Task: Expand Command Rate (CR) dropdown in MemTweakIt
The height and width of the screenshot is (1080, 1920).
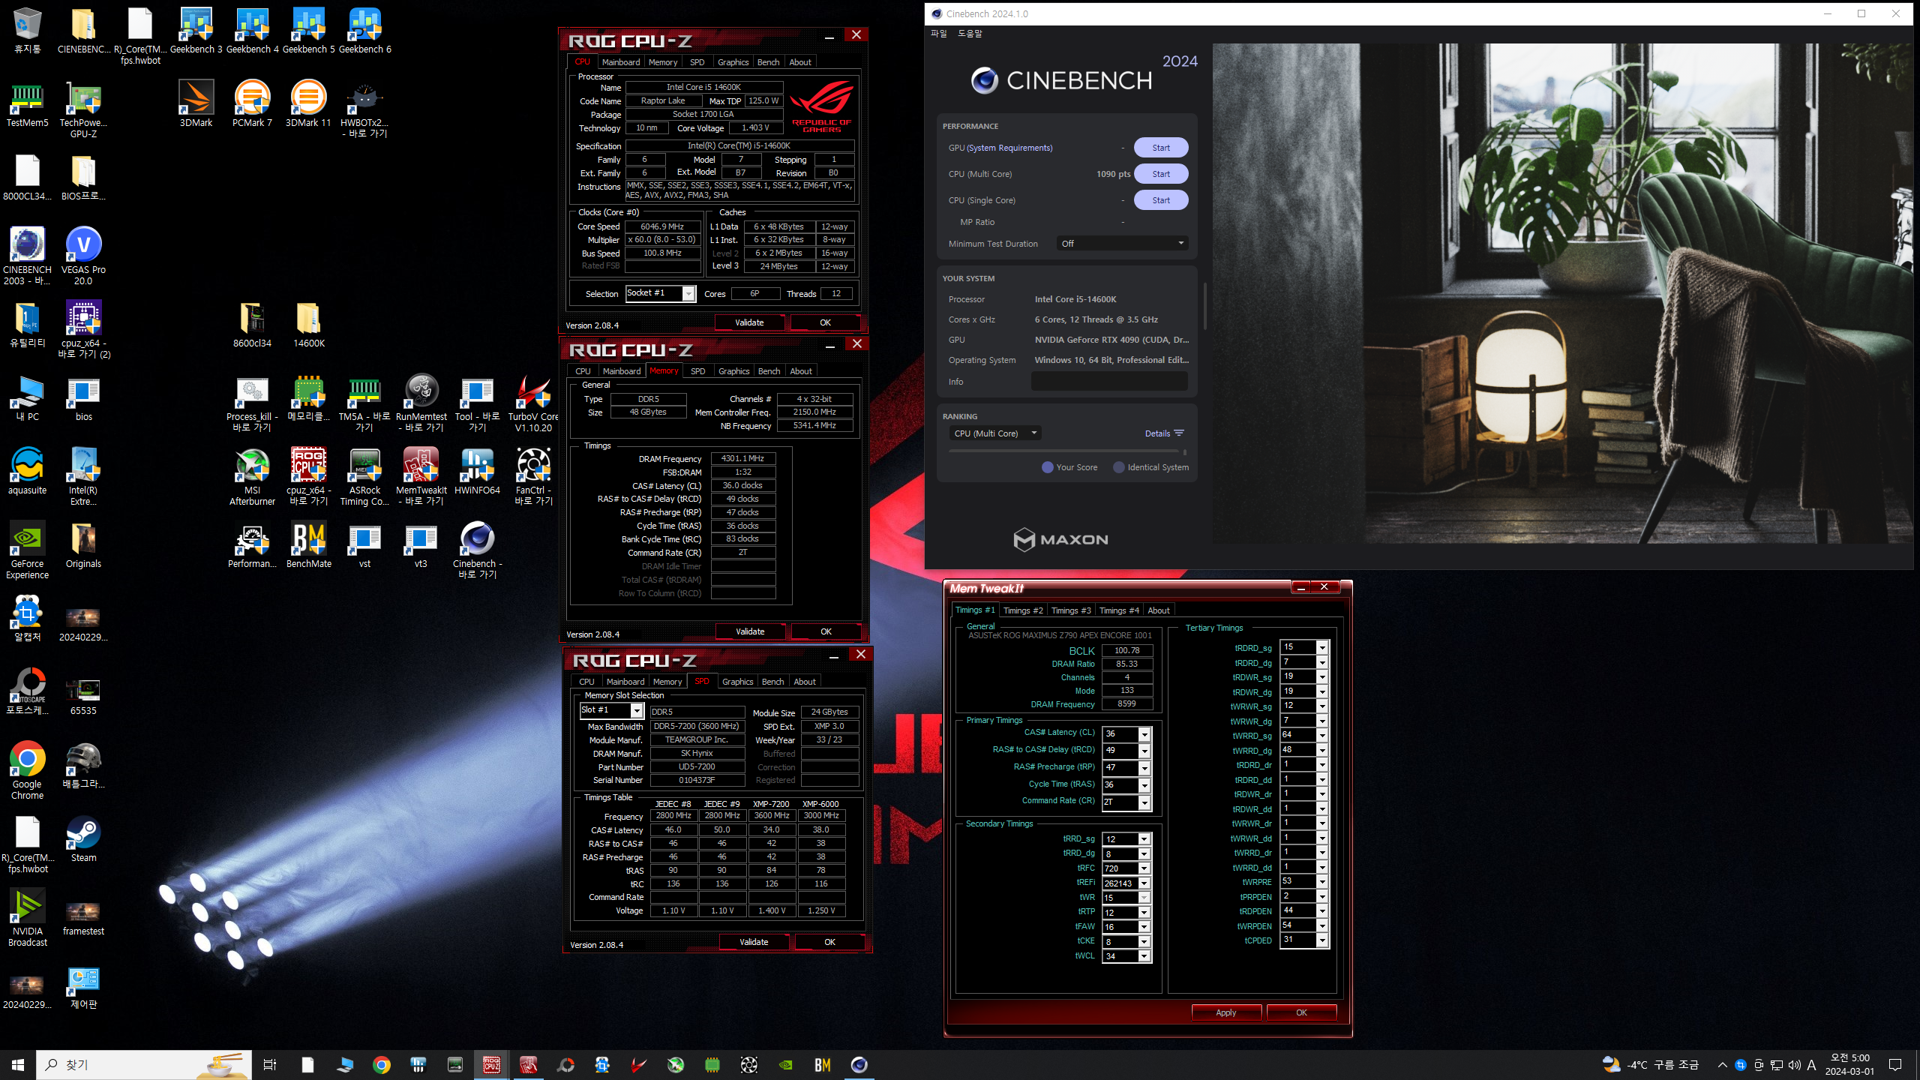Action: tap(1144, 802)
